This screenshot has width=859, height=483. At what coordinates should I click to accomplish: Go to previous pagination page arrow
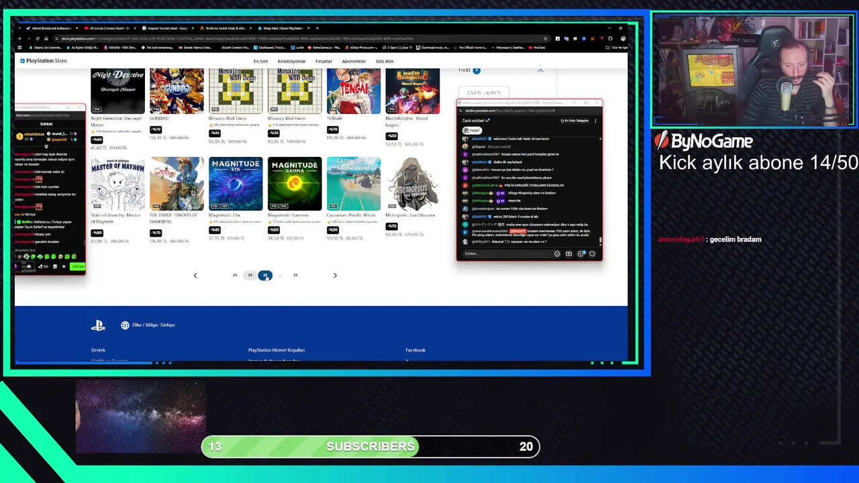[x=195, y=275]
